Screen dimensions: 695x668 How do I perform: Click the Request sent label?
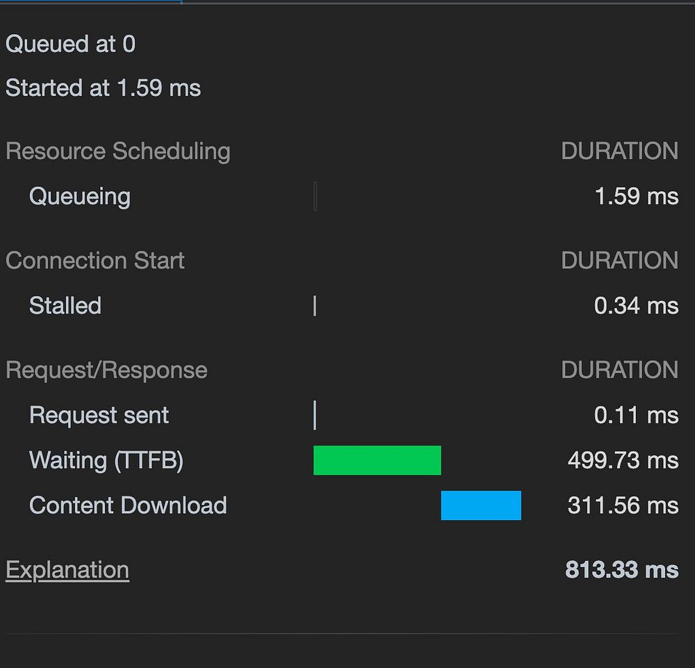coord(99,416)
